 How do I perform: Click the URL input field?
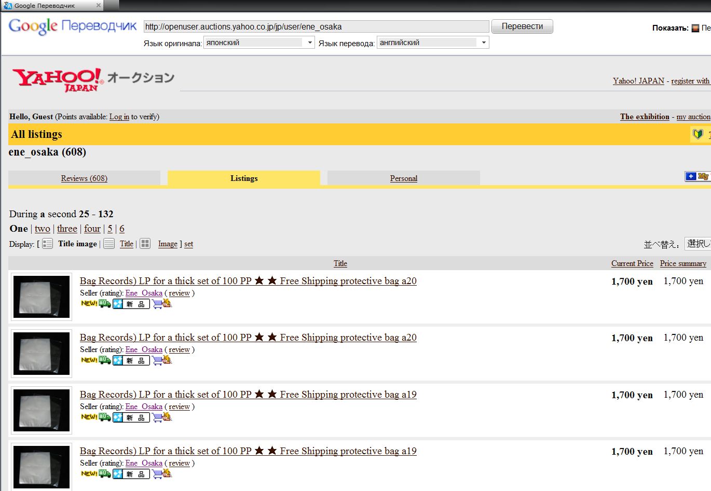316,26
